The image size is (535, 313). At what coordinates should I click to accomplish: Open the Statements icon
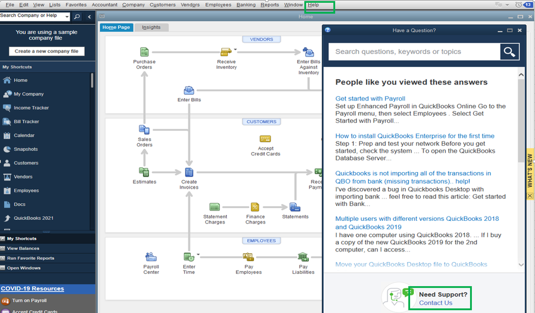tap(295, 207)
